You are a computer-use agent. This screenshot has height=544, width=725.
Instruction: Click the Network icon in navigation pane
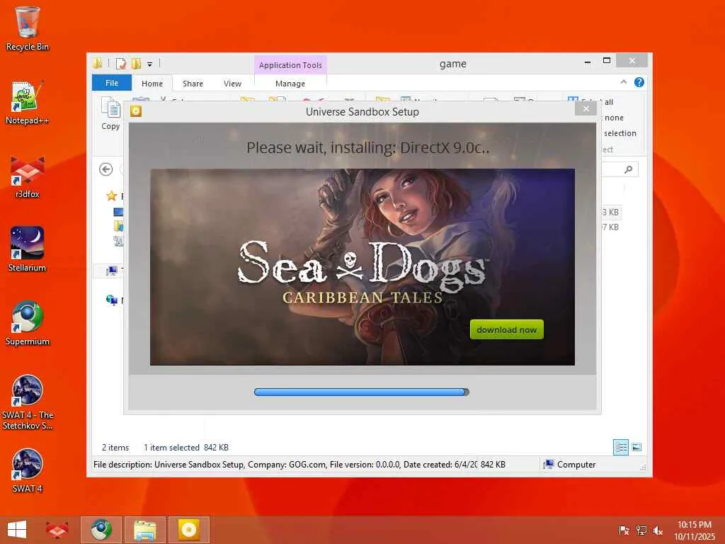coord(111,300)
